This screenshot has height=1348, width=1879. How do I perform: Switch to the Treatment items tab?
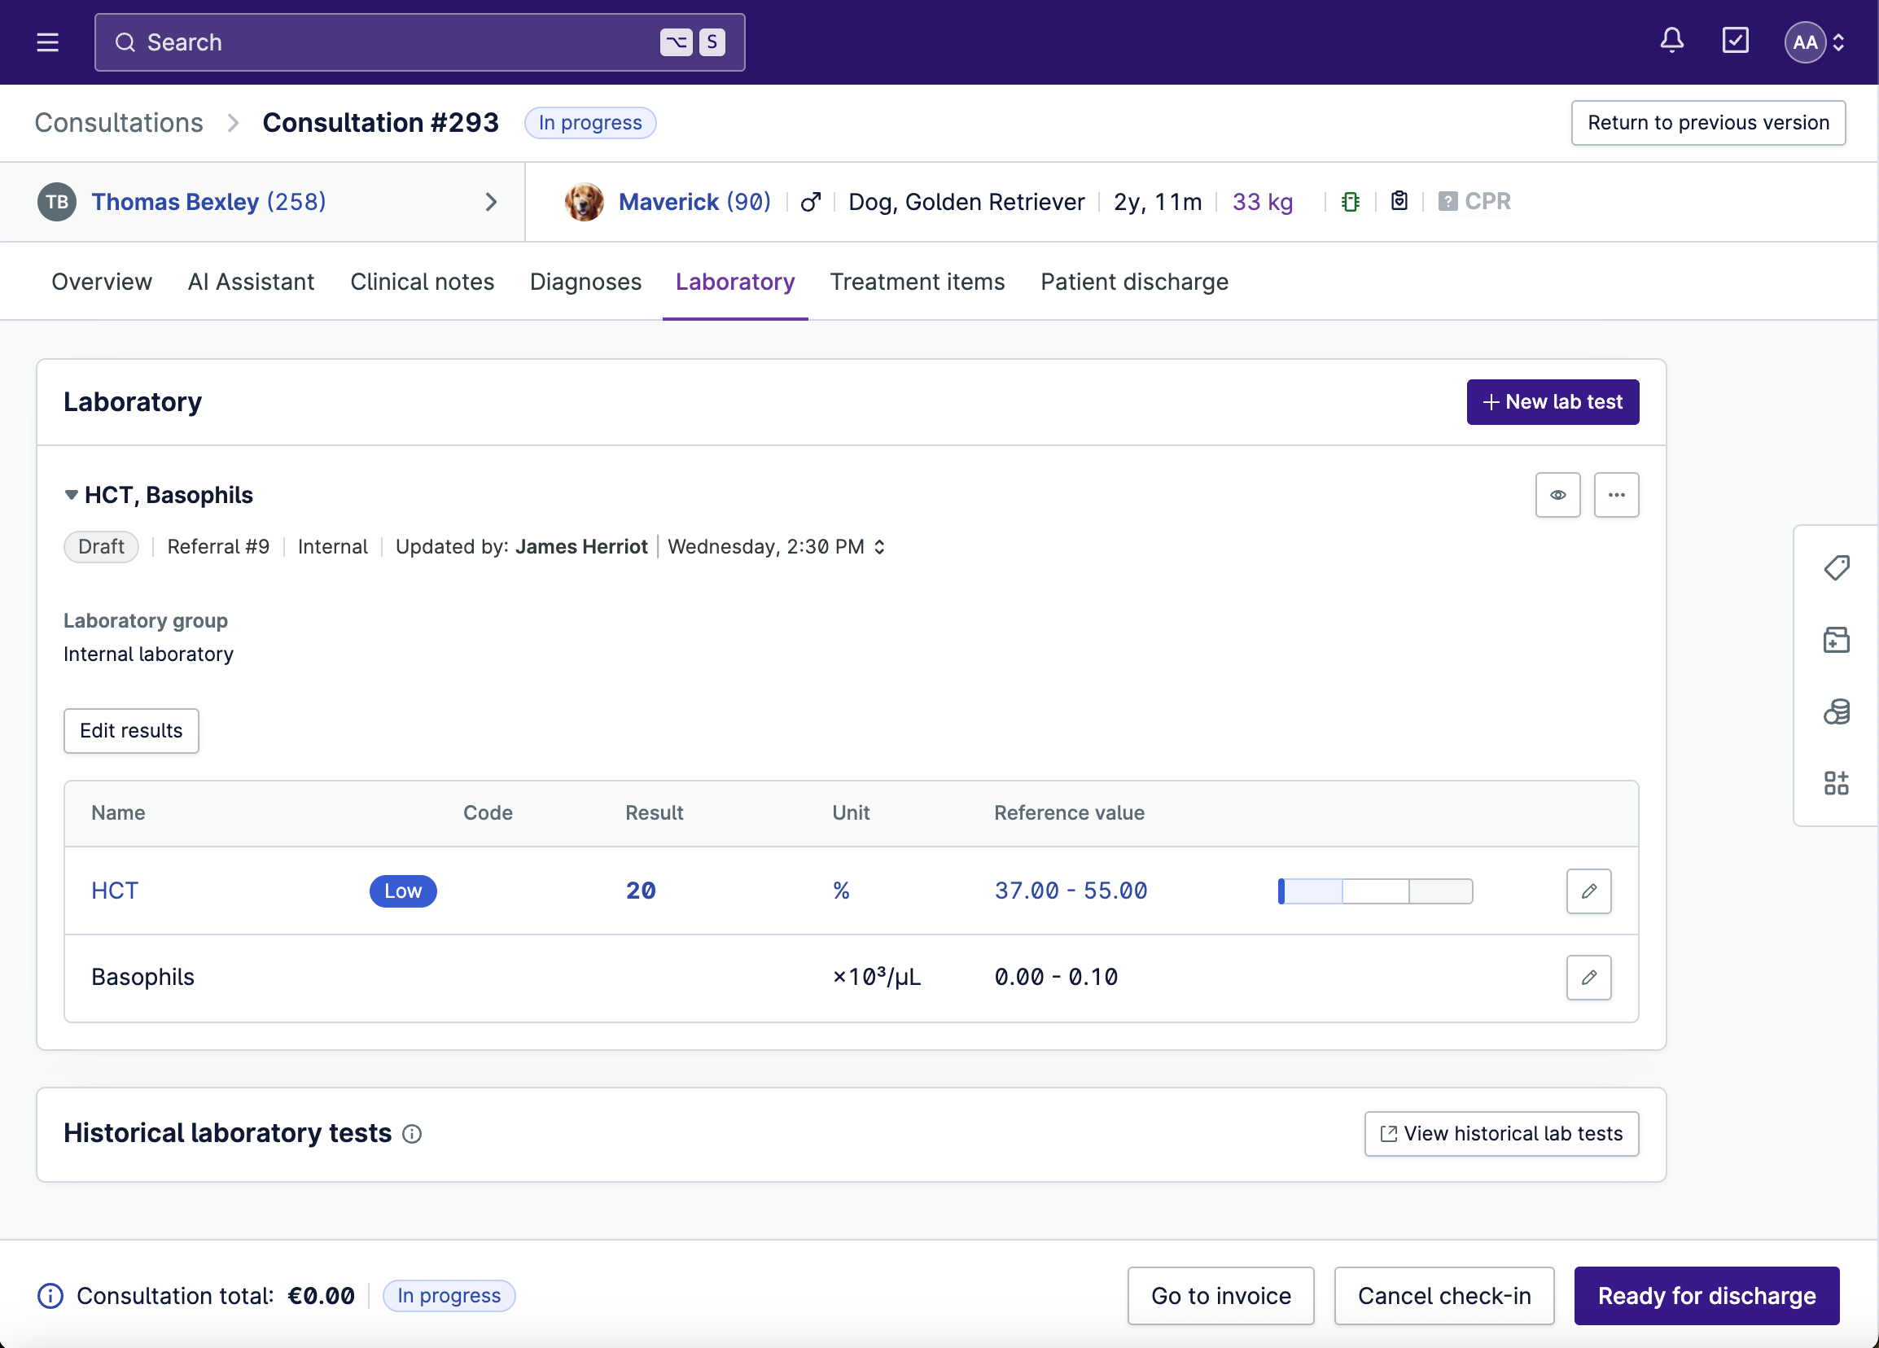918,282
